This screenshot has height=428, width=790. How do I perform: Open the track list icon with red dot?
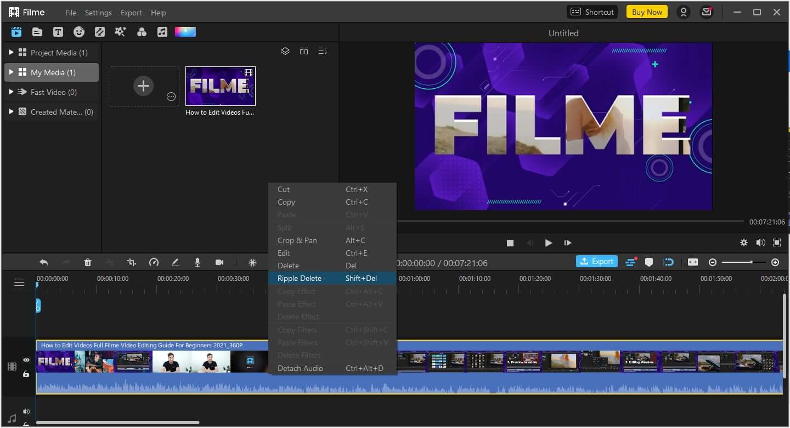(631, 262)
